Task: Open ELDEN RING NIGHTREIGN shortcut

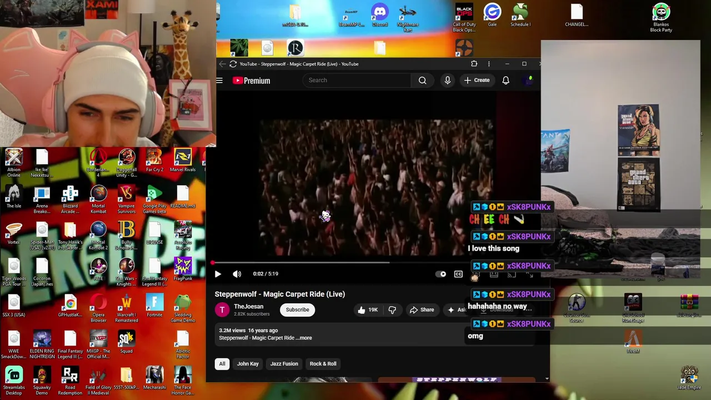Action: [42, 345]
